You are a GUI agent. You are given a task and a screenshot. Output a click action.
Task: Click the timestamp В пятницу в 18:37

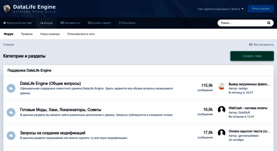point(241,92)
